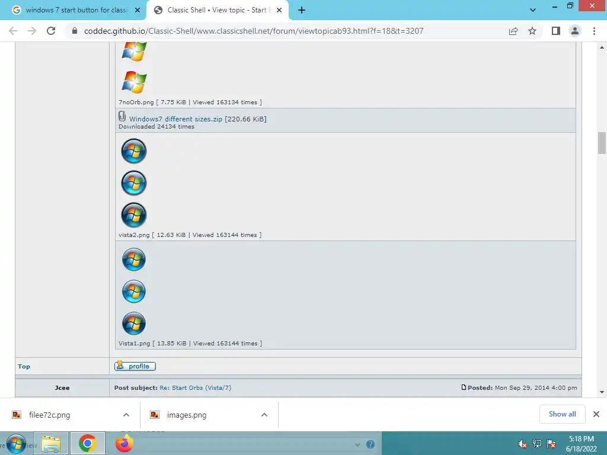Screen dimensions: 607x455
Task: Go back to the previous page
Action: point(13,31)
